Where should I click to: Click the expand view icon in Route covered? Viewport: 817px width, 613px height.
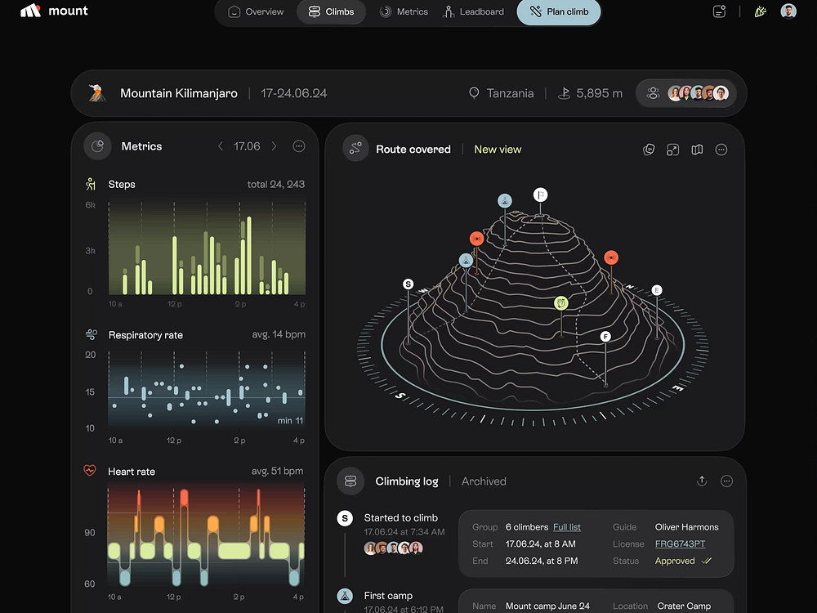[x=672, y=150]
